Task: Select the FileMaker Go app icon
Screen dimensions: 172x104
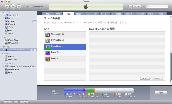Action: tap(48, 35)
